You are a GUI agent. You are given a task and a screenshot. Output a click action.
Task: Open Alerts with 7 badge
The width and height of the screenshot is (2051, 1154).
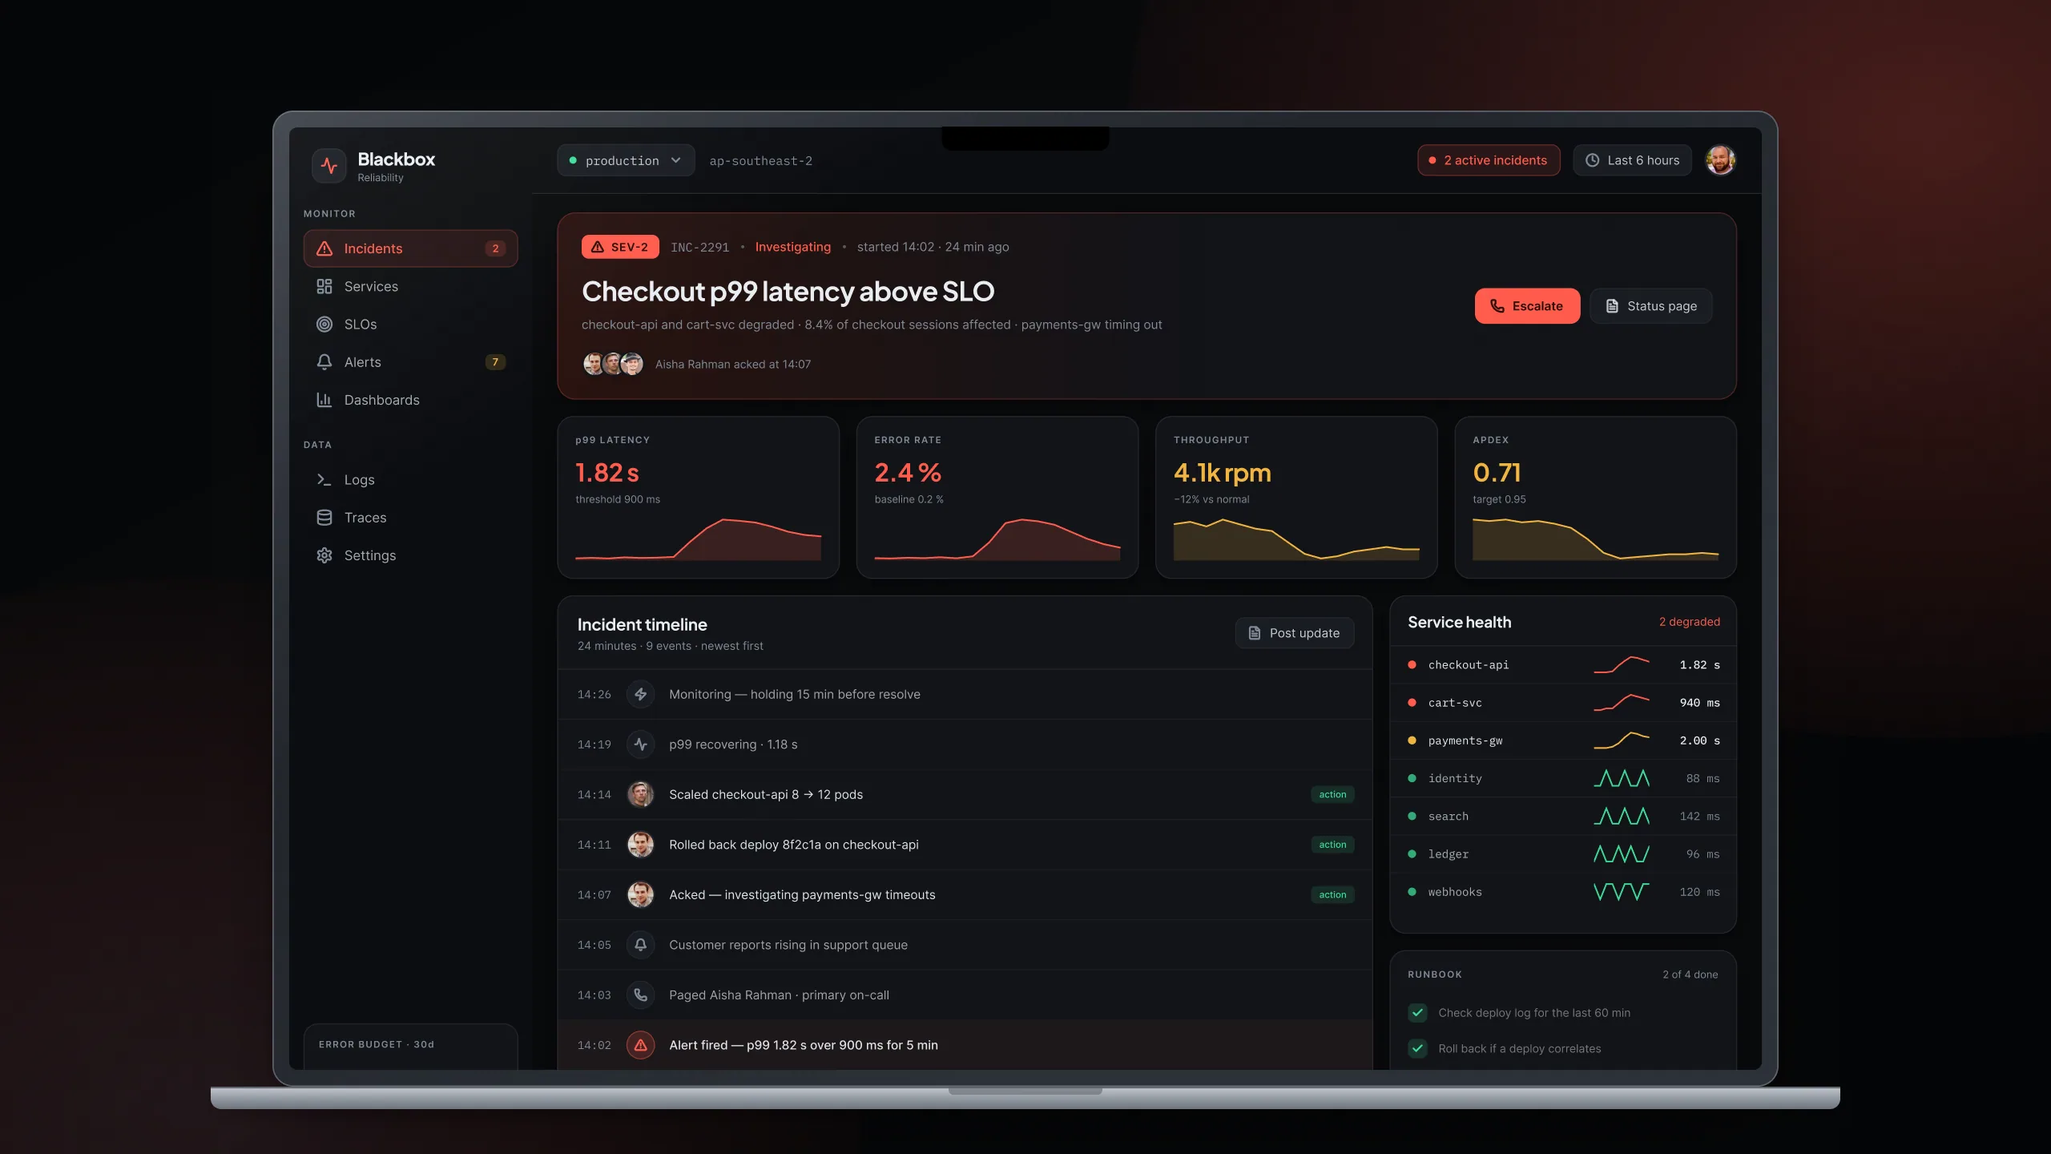click(410, 362)
